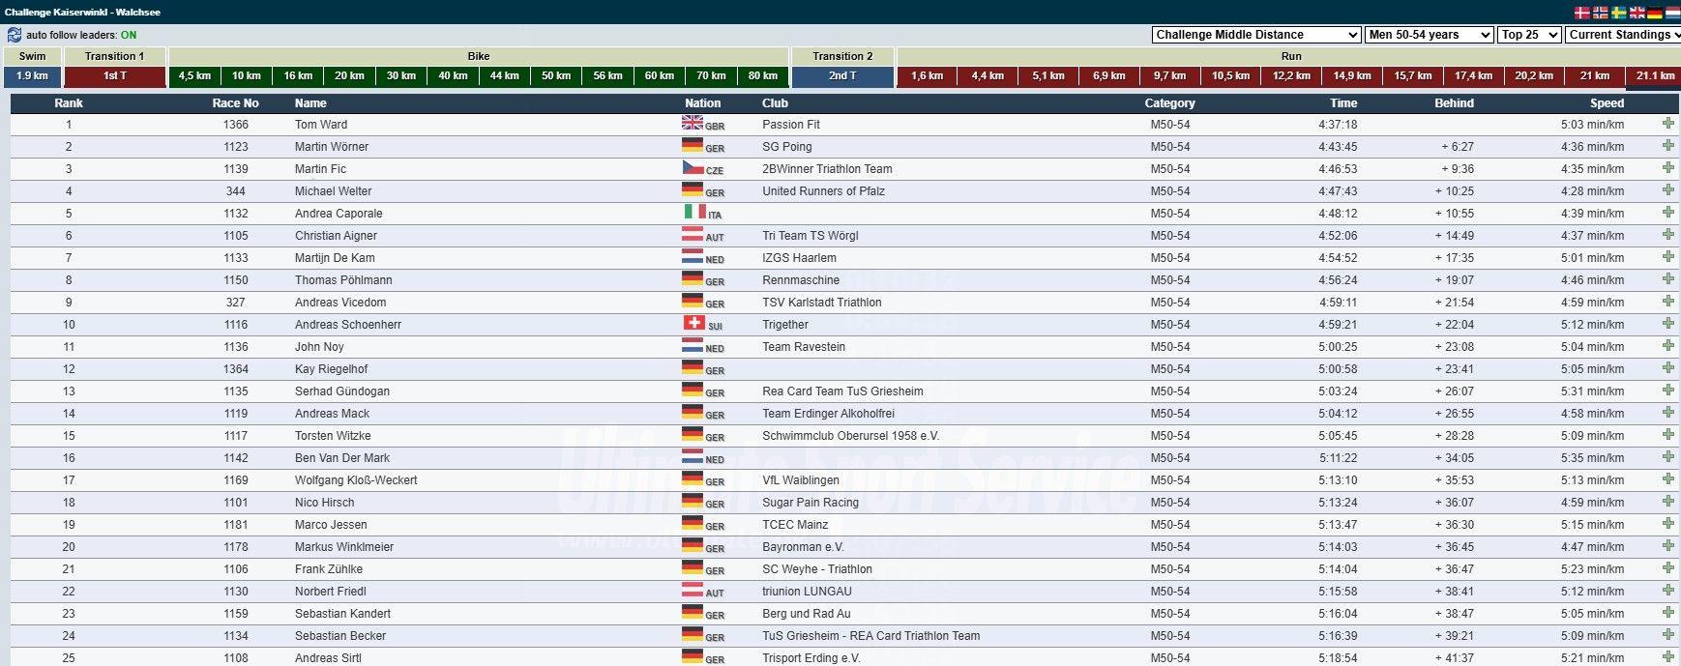The image size is (1681, 666).
Task: Select the 40 km bike split tab
Action: pyautogui.click(x=453, y=76)
